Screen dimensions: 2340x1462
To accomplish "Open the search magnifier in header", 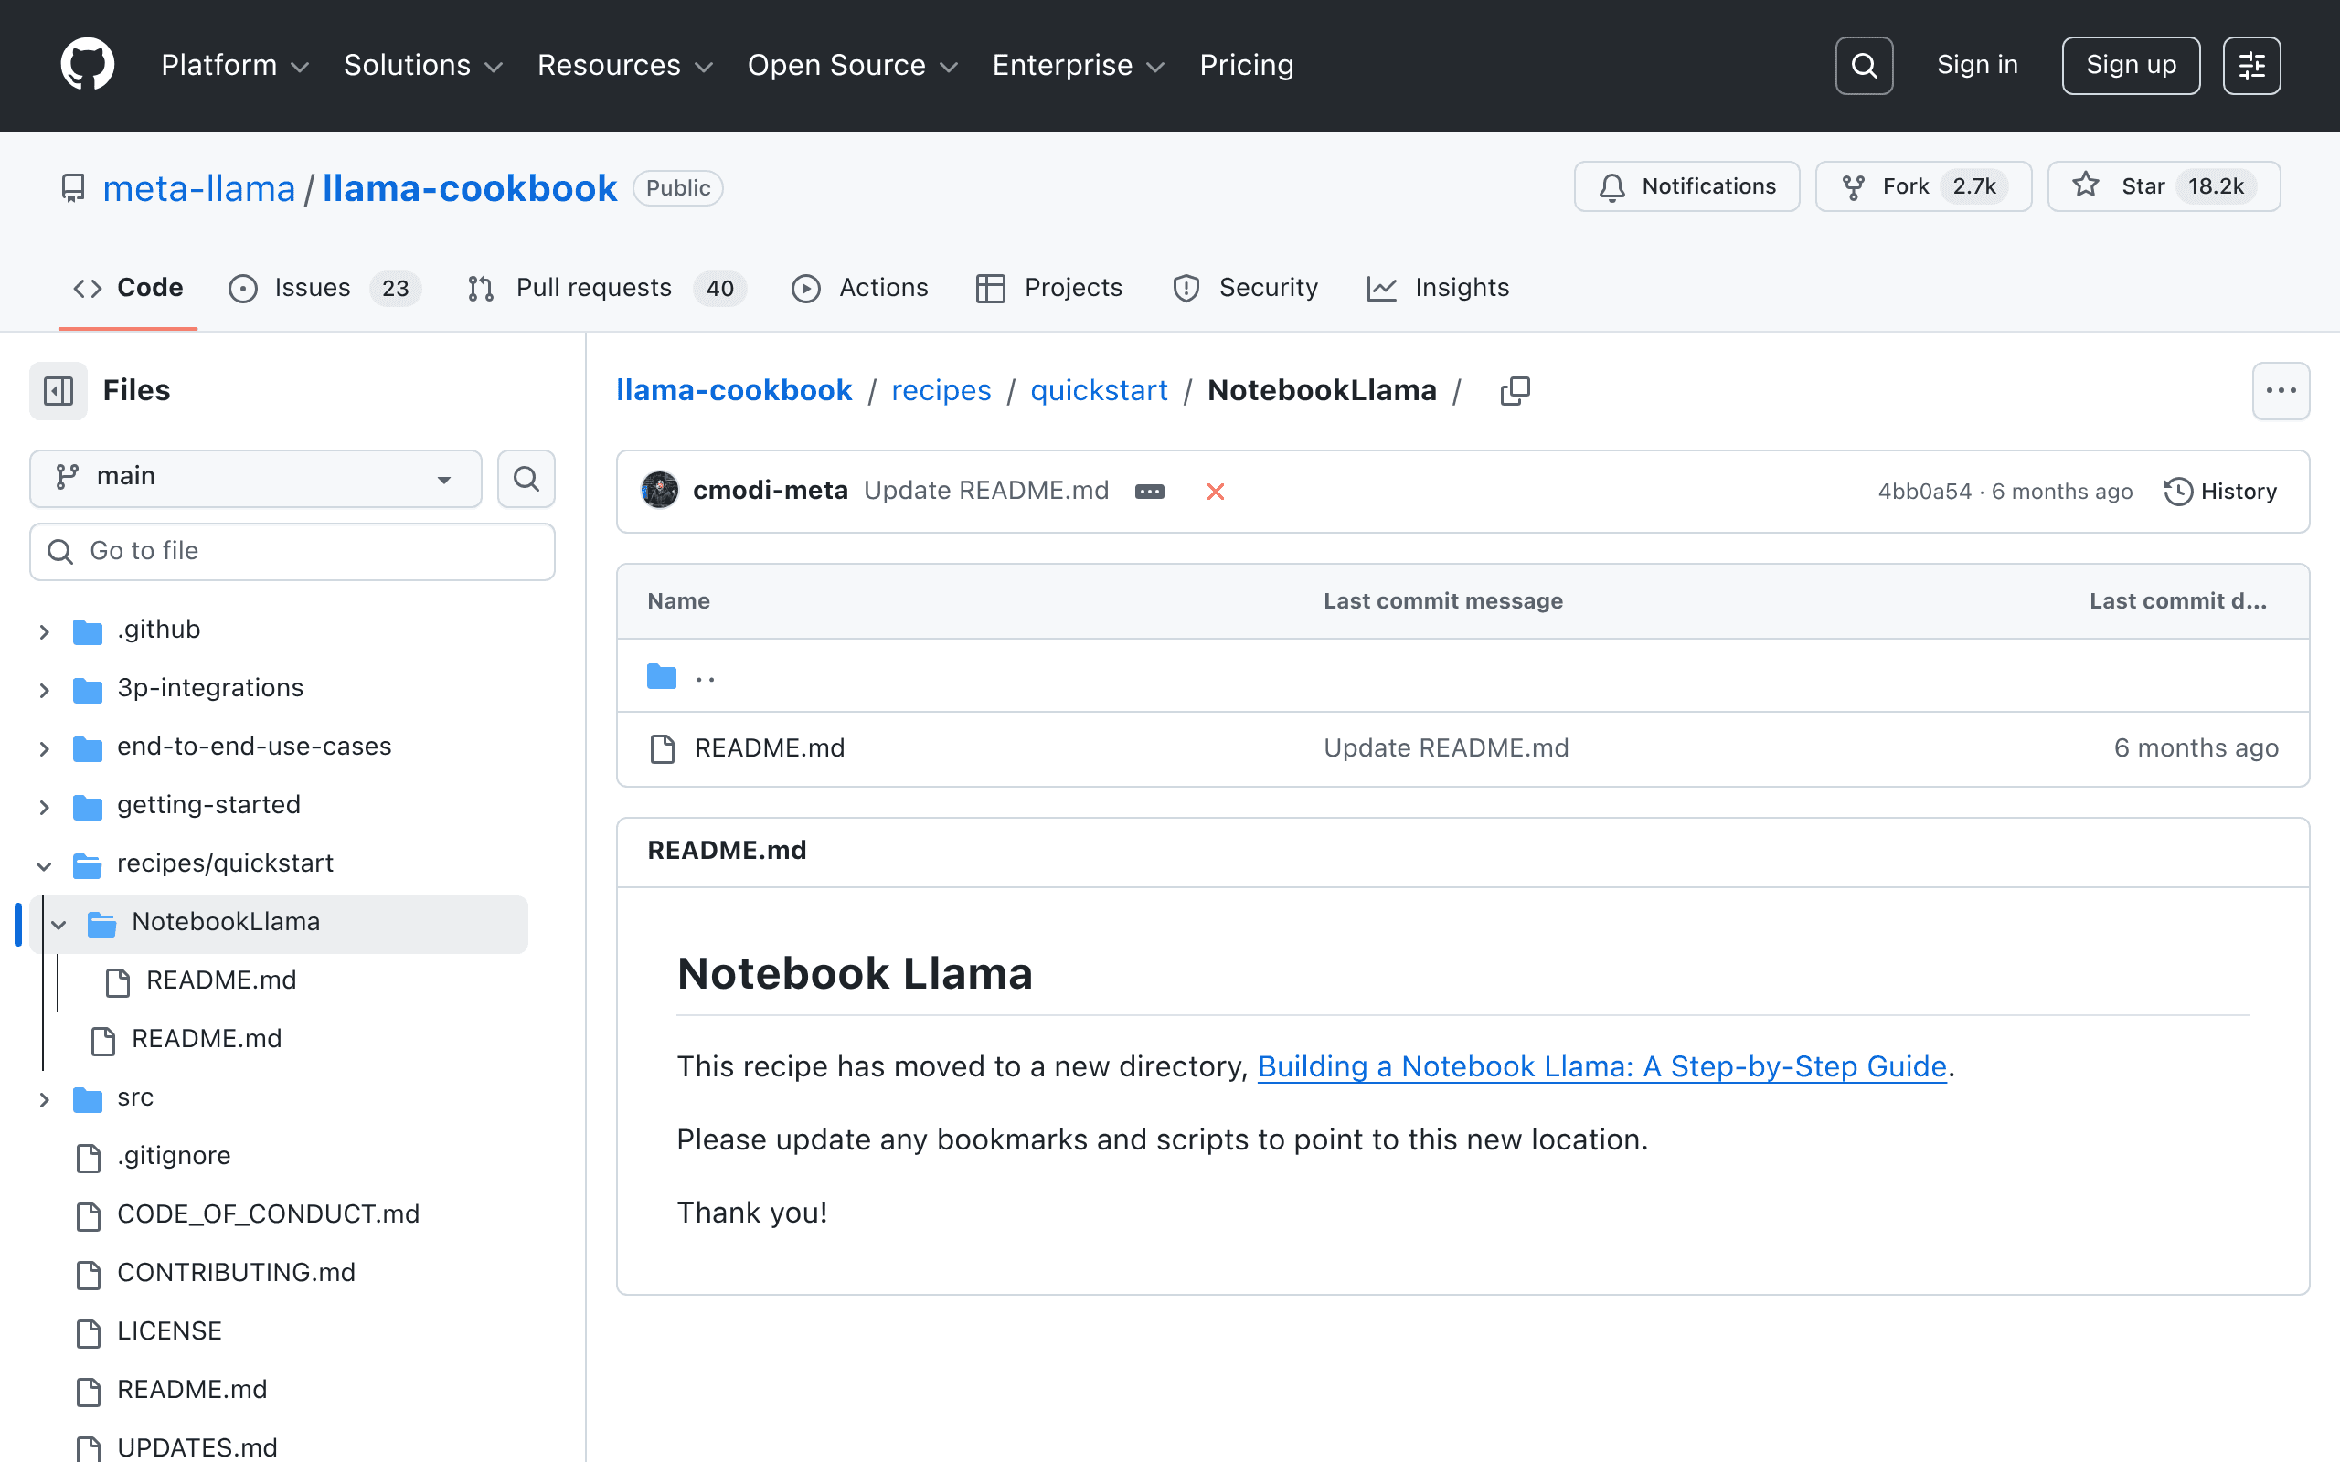I will [x=1863, y=66].
